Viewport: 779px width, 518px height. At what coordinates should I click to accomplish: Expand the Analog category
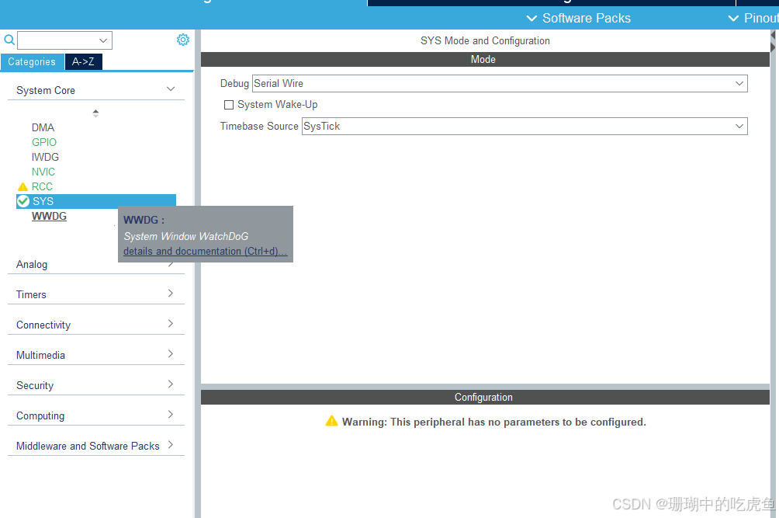(x=96, y=265)
